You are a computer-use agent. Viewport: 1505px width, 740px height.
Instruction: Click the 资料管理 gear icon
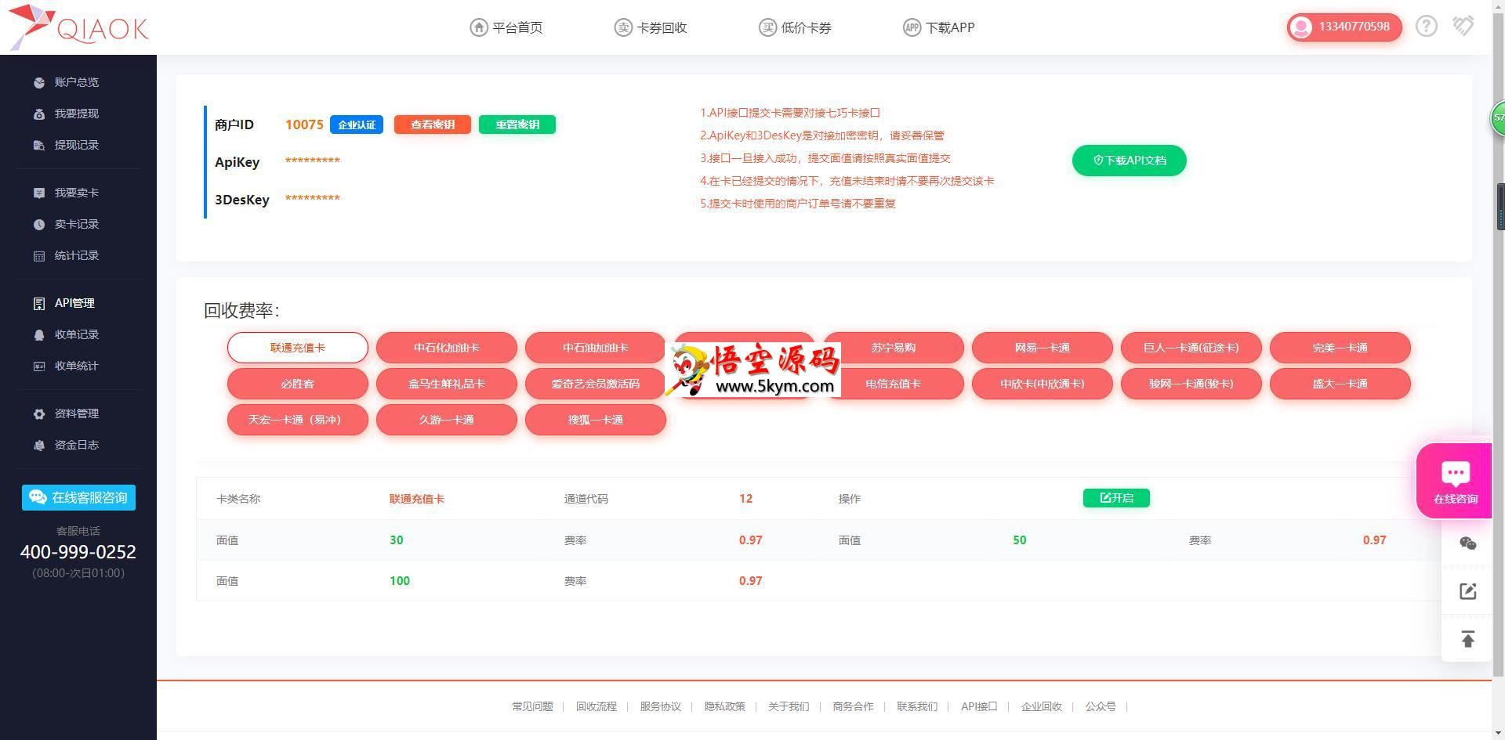(x=39, y=413)
